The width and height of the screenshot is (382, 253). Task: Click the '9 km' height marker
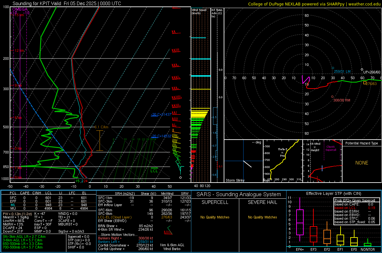(x=18, y=85)
